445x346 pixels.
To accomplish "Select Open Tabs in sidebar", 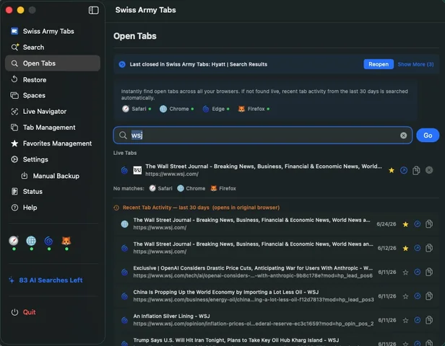I will click(53, 63).
